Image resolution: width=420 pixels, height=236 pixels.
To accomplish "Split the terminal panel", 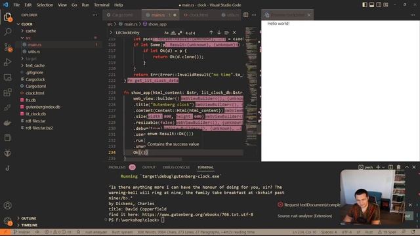I will [x=391, y=167].
